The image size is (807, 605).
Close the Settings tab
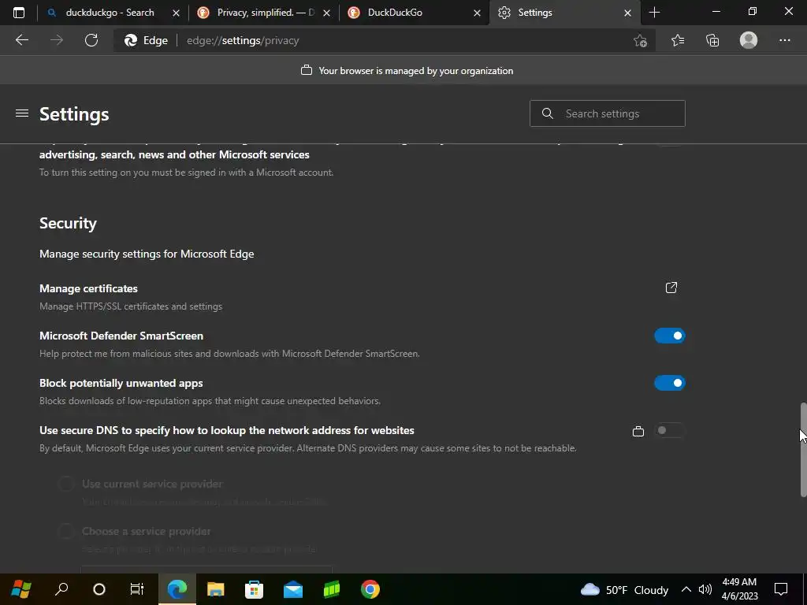[x=627, y=13]
